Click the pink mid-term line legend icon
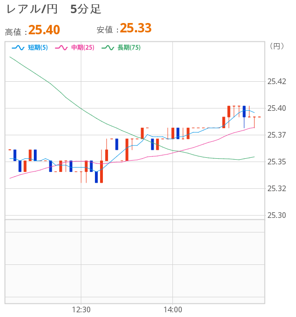This screenshot has height=317, width=296. pos(61,48)
